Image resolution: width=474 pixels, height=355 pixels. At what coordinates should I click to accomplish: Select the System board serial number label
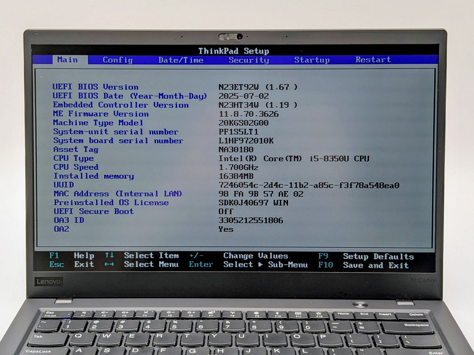point(118,140)
